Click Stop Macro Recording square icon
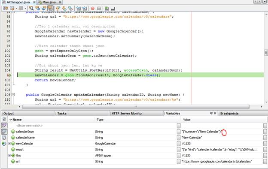Viewport: 268px width, 169px height. [99, 9]
